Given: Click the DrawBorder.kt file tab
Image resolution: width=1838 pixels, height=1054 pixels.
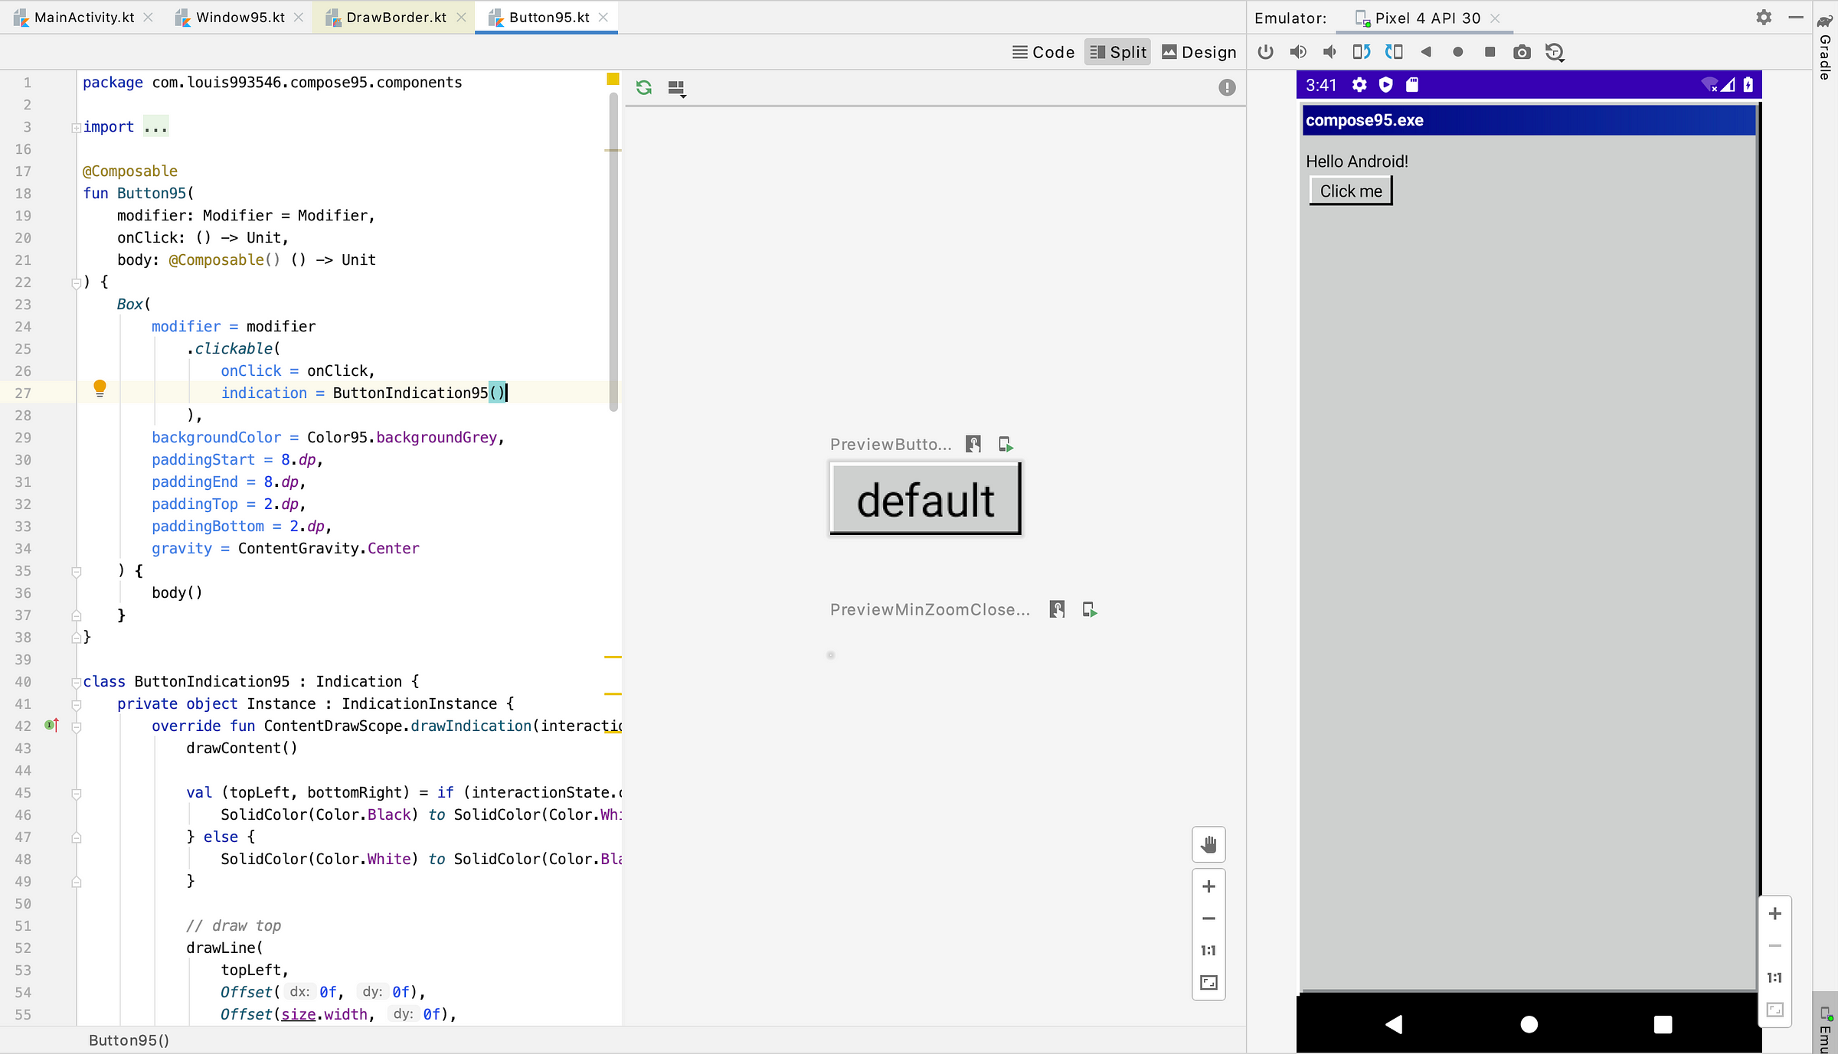Looking at the screenshot, I should [x=397, y=18].
